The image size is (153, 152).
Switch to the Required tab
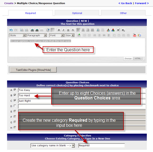(31, 13)
